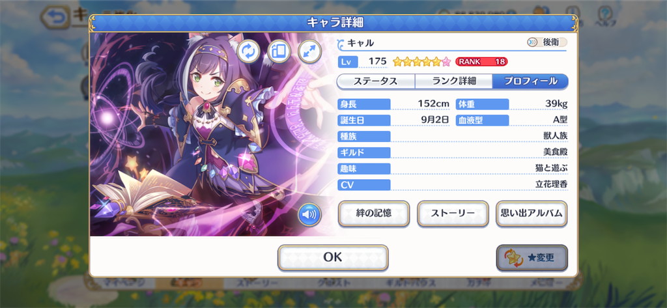This screenshot has height=308, width=667.
Task: Tap the red RANK 18 badge
Action: click(x=481, y=62)
